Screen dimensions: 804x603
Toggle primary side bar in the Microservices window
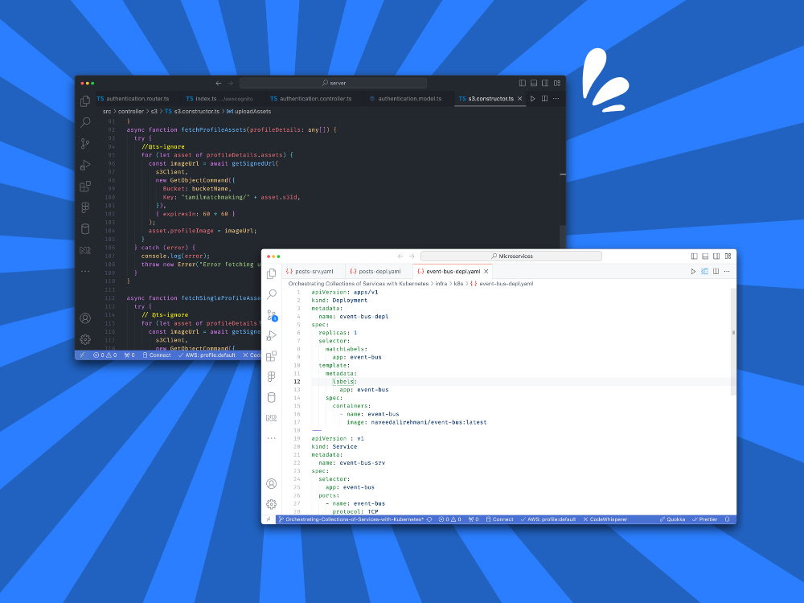(695, 256)
